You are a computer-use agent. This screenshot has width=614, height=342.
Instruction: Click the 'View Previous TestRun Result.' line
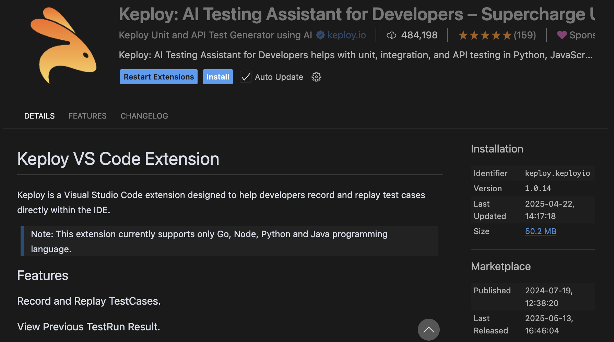[88, 327]
